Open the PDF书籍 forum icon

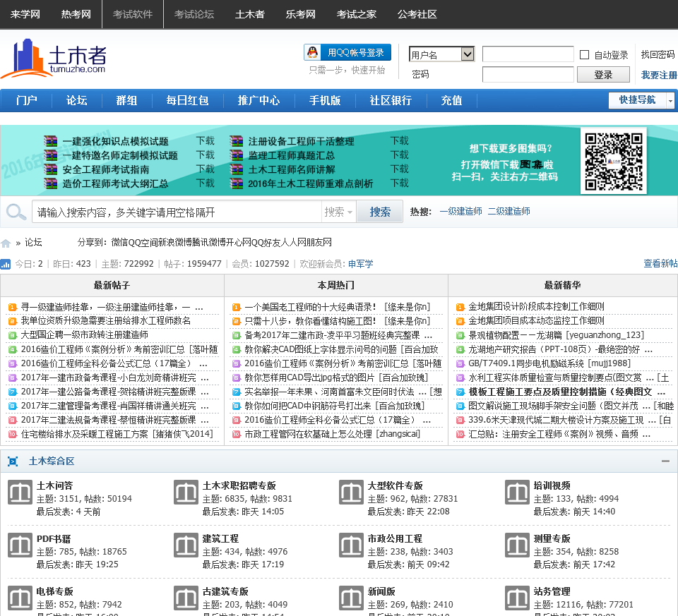pyautogui.click(x=20, y=545)
